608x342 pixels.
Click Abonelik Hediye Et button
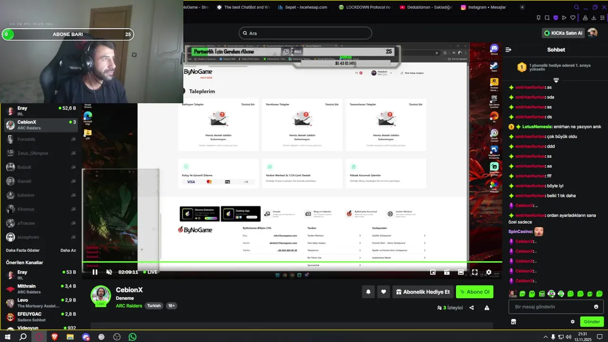click(x=423, y=292)
